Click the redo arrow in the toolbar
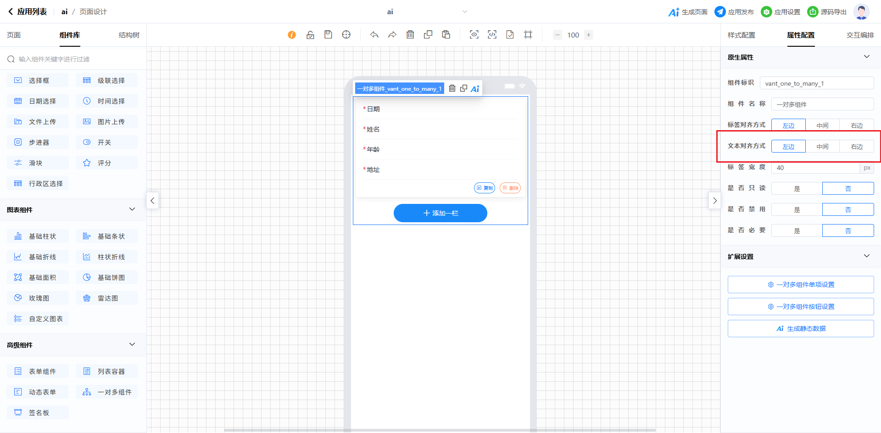The width and height of the screenshot is (881, 433). click(392, 35)
